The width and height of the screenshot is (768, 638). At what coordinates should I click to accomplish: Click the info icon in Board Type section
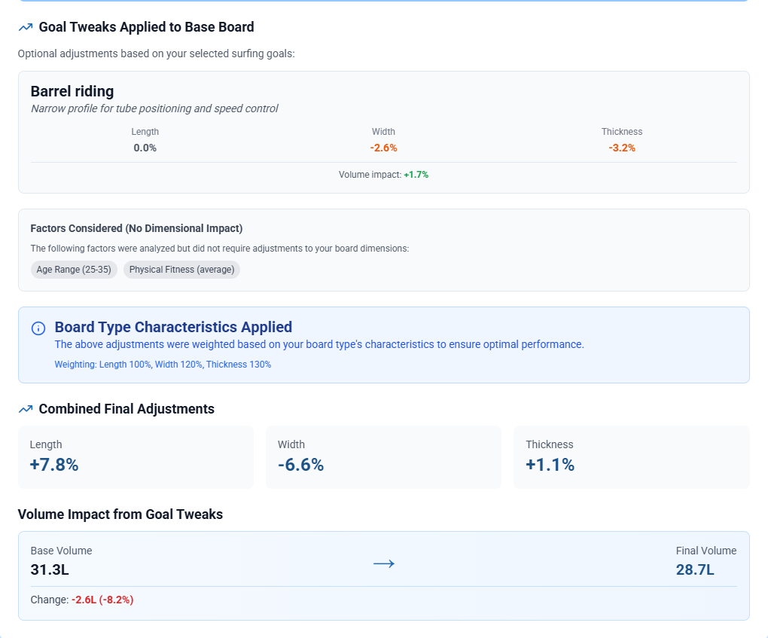point(38,328)
